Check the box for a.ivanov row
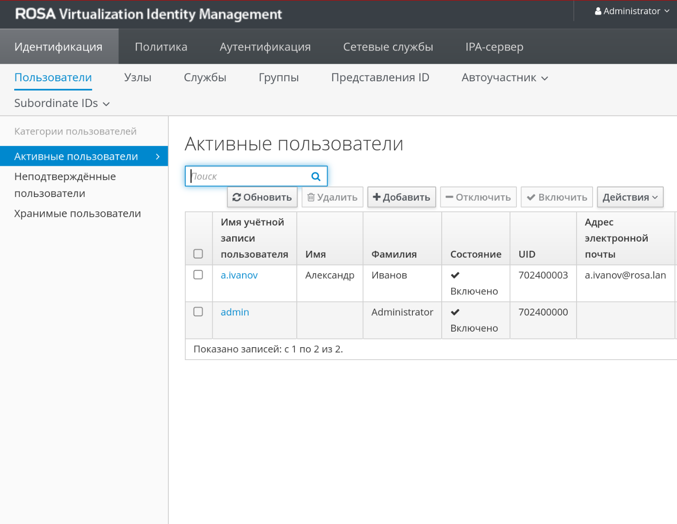Screen dimensions: 677x524 [x=198, y=275]
